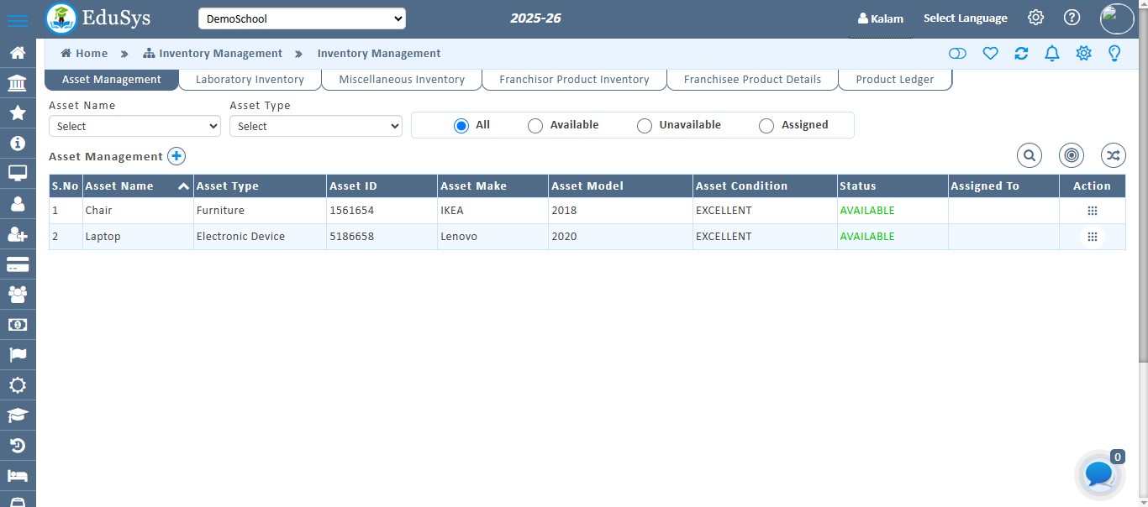Click the flag icon in the left sidebar
Screen dimensions: 1148x507
tap(18, 354)
